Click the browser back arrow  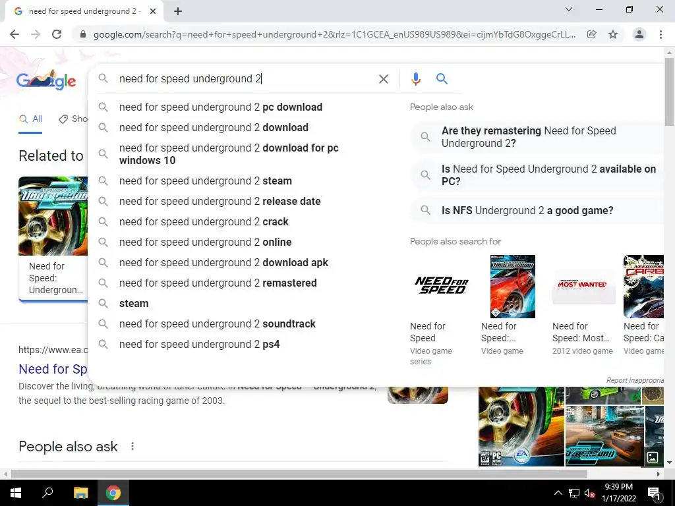click(15, 34)
